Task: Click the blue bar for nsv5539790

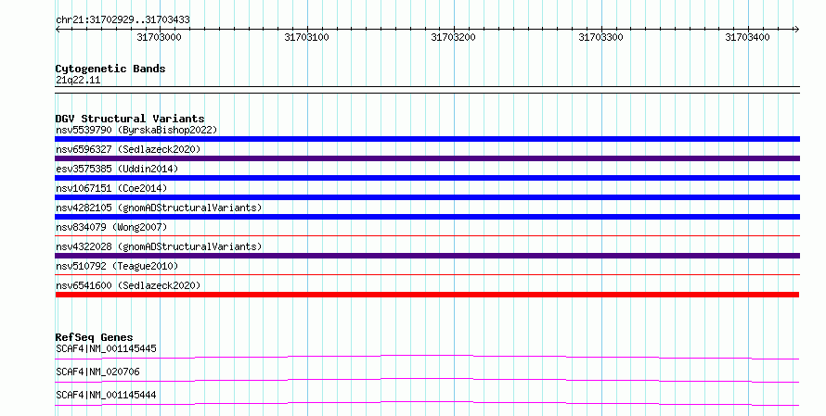Action: [x=427, y=139]
